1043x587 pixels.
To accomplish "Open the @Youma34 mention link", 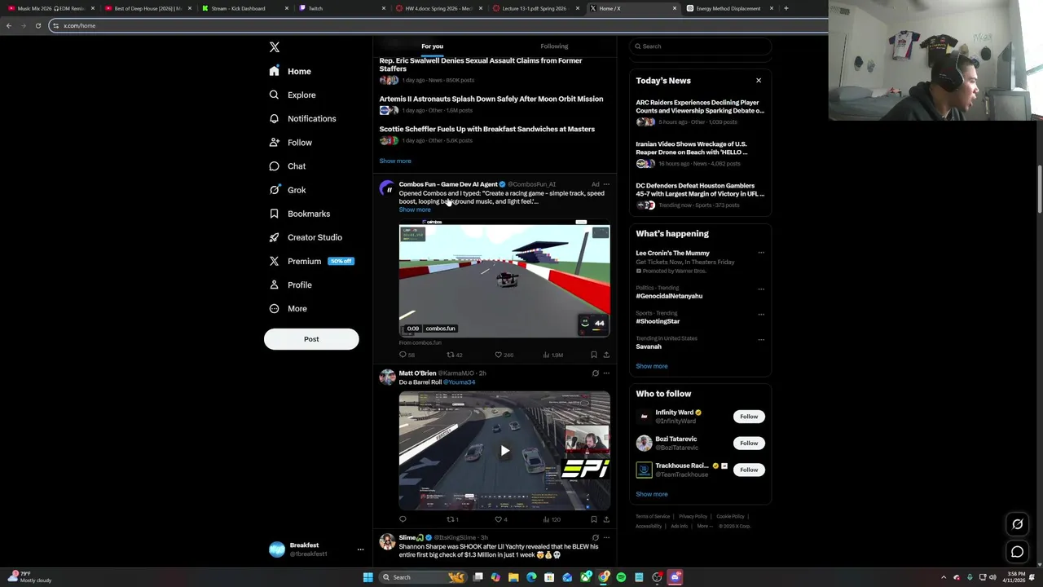I will pyautogui.click(x=460, y=382).
